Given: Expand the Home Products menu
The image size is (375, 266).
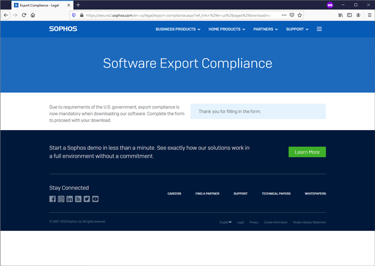Looking at the screenshot, I should 227,29.
